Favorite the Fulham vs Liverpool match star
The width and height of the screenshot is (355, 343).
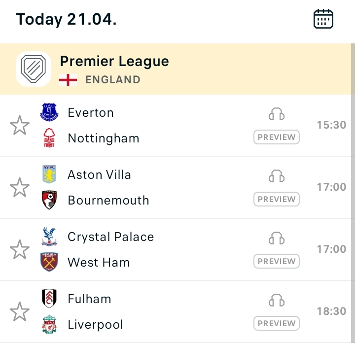point(20,311)
